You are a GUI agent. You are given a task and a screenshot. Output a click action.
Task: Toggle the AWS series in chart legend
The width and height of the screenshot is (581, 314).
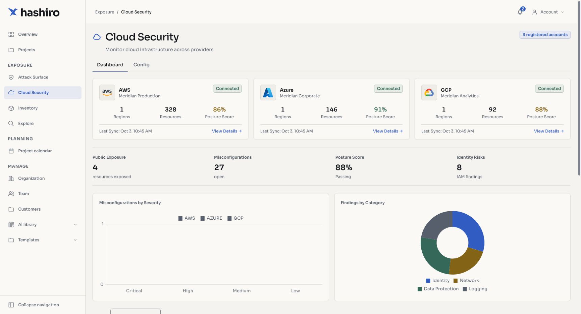[187, 218]
